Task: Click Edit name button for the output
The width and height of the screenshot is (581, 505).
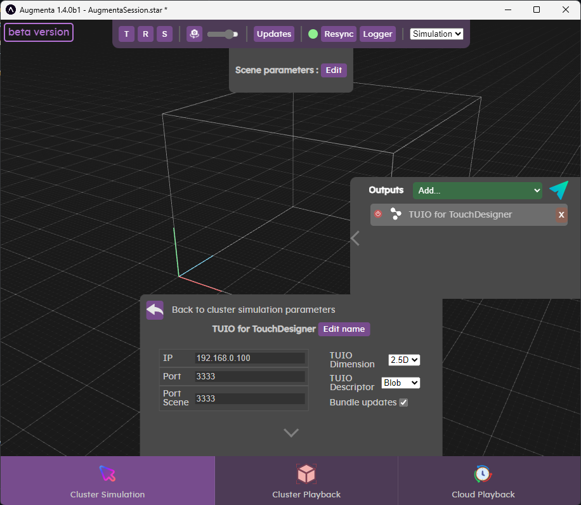Action: pos(344,329)
